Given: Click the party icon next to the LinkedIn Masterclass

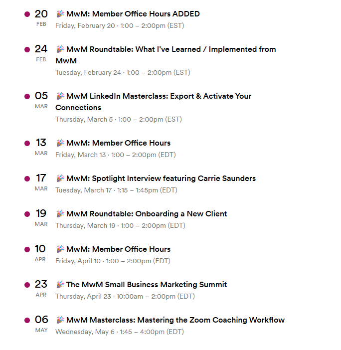Looking at the screenshot, I should point(60,96).
